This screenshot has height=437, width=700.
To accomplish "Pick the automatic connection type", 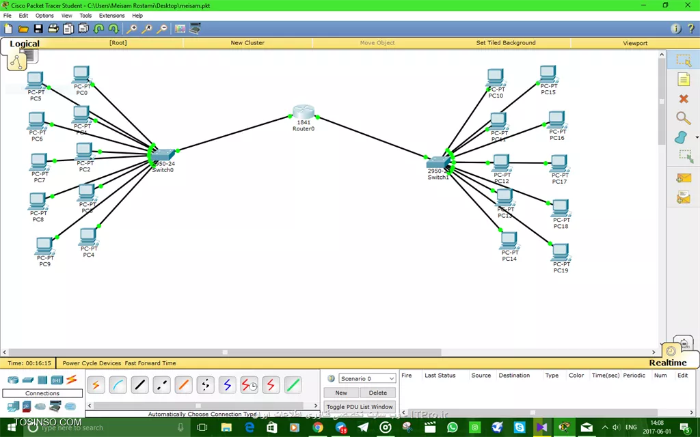I will coord(96,385).
